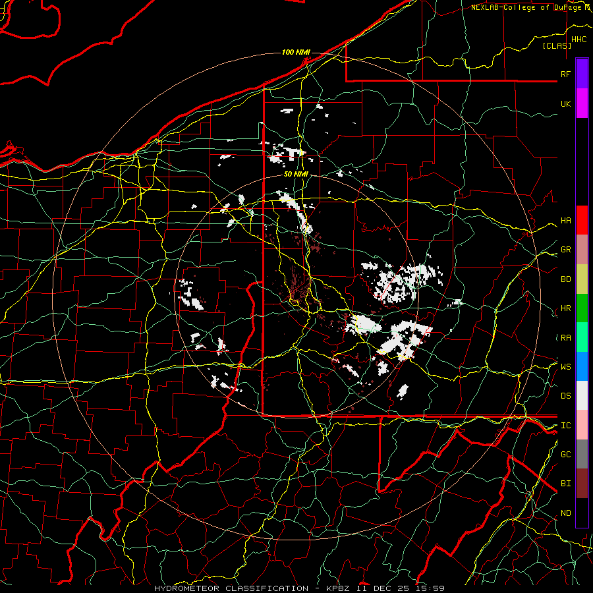Click the BI legend label
Image resolution: width=593 pixels, height=593 pixels.
566,484
